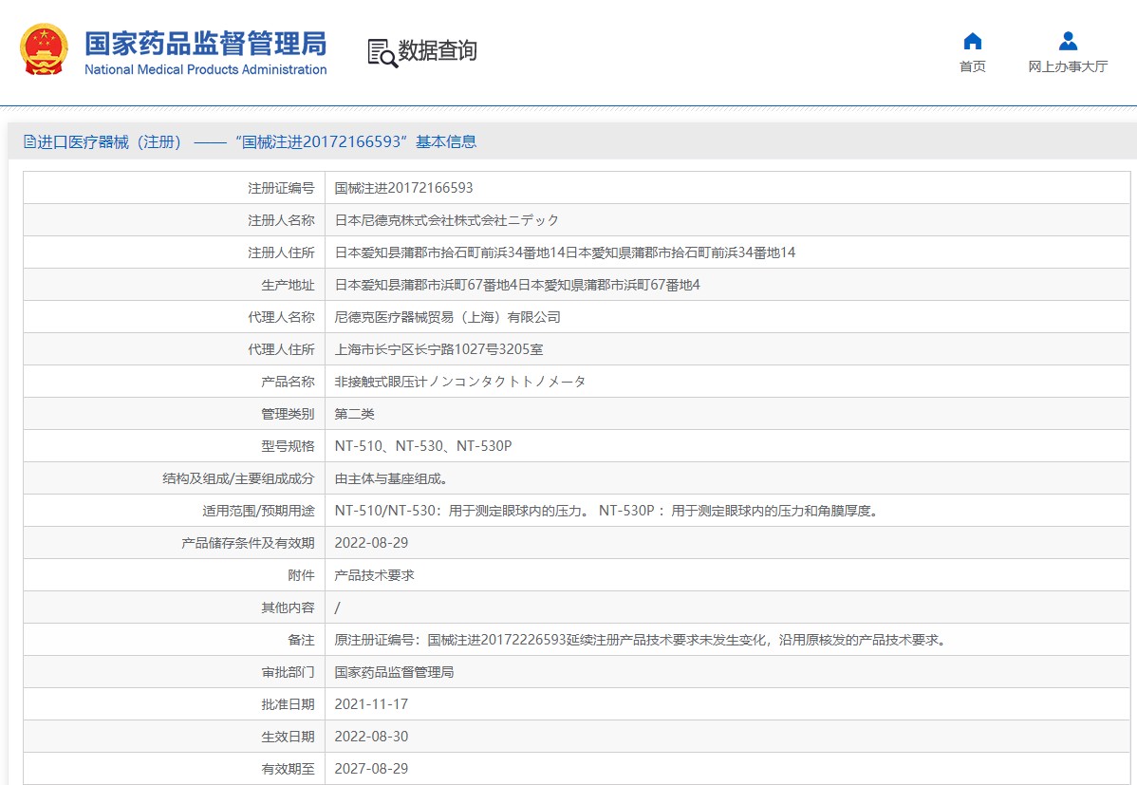Screen dimensions: 1137x785
Task: Click the 数据查询 heading text
Action: coord(438,51)
